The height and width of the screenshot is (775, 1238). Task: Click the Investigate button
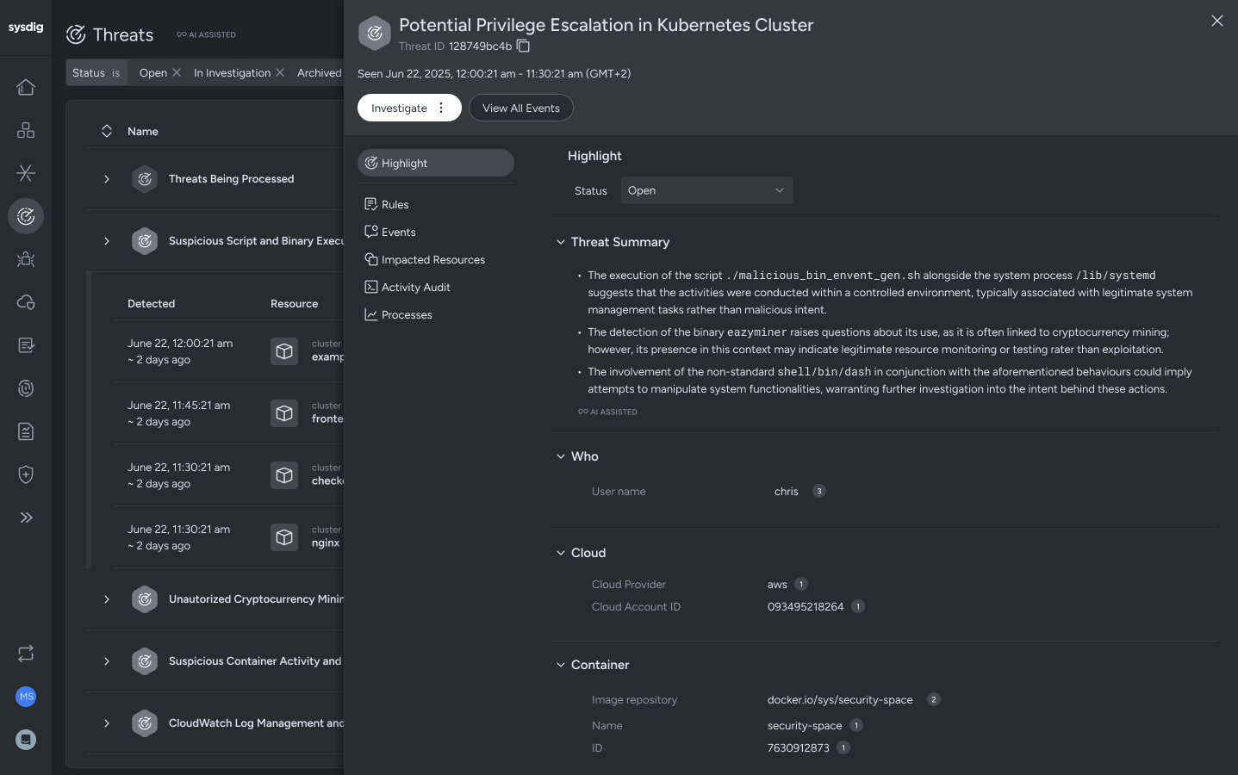pos(399,108)
